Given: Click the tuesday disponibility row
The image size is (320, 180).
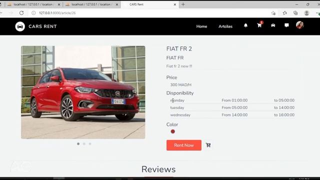Looking at the screenshot, I should point(232,107).
